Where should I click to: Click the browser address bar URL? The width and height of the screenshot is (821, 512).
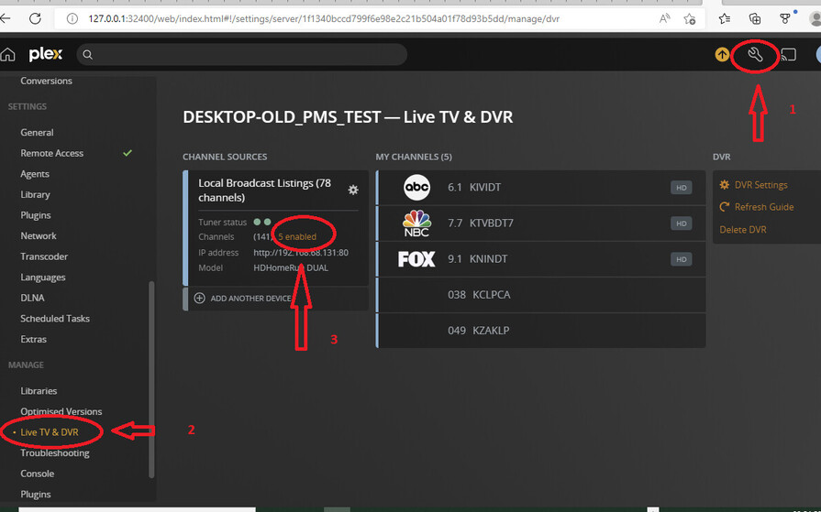324,19
